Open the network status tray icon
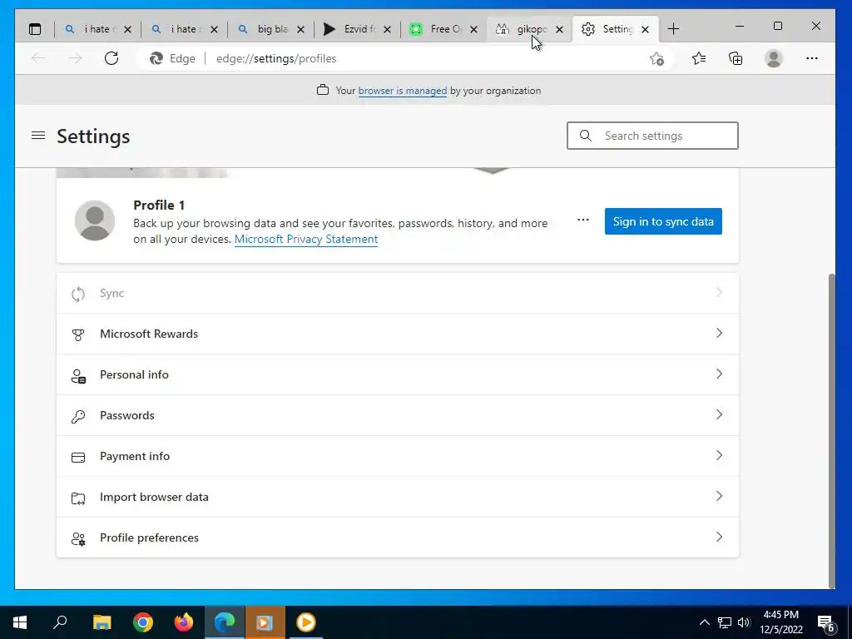This screenshot has height=639, width=852. pos(725,622)
